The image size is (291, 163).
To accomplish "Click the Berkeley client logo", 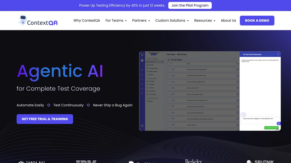I will pyautogui.click(x=193, y=161).
